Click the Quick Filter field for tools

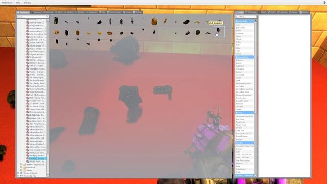click(246, 17)
